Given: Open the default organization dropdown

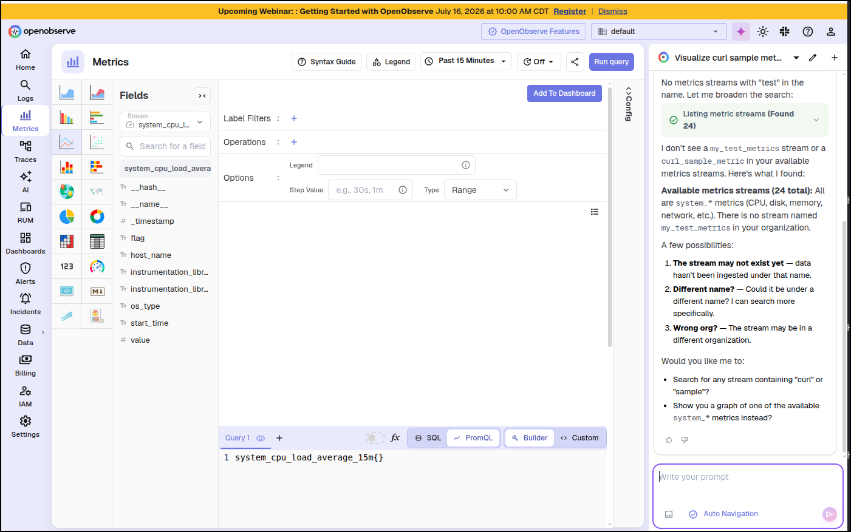Looking at the screenshot, I should 659,32.
